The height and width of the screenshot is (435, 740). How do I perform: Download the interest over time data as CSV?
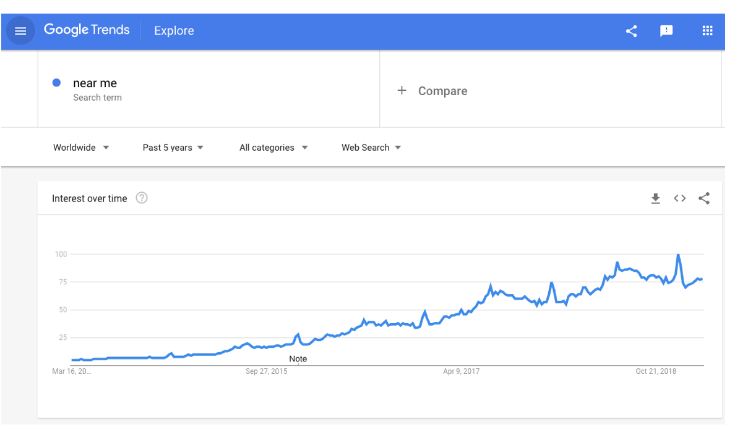pos(655,198)
